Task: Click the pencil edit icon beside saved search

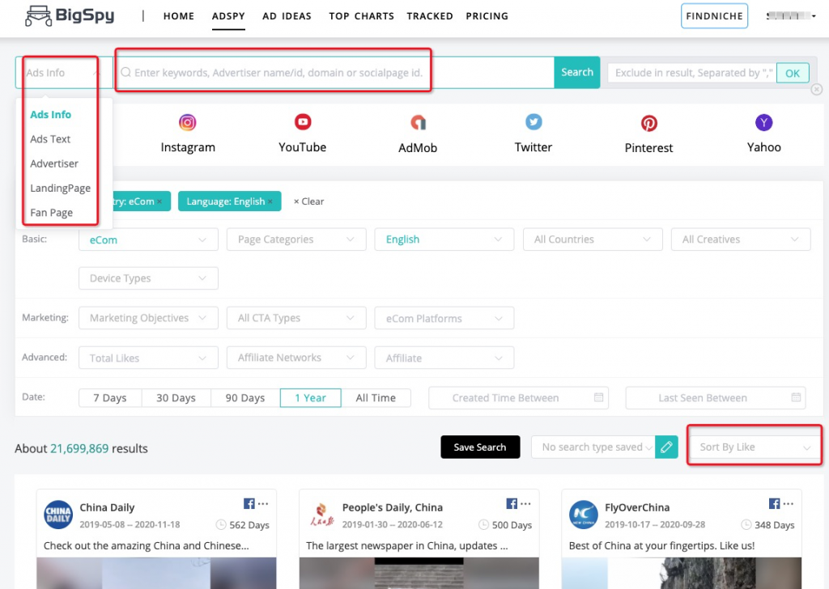Action: click(666, 447)
